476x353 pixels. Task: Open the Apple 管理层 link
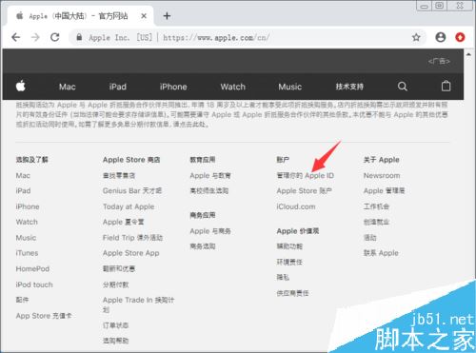coord(385,190)
